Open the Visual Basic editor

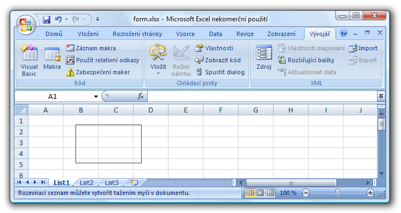tap(29, 60)
